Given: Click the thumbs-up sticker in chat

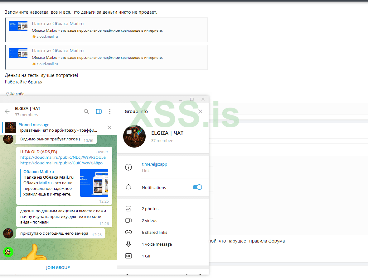Looking at the screenshot, I should (34, 252).
